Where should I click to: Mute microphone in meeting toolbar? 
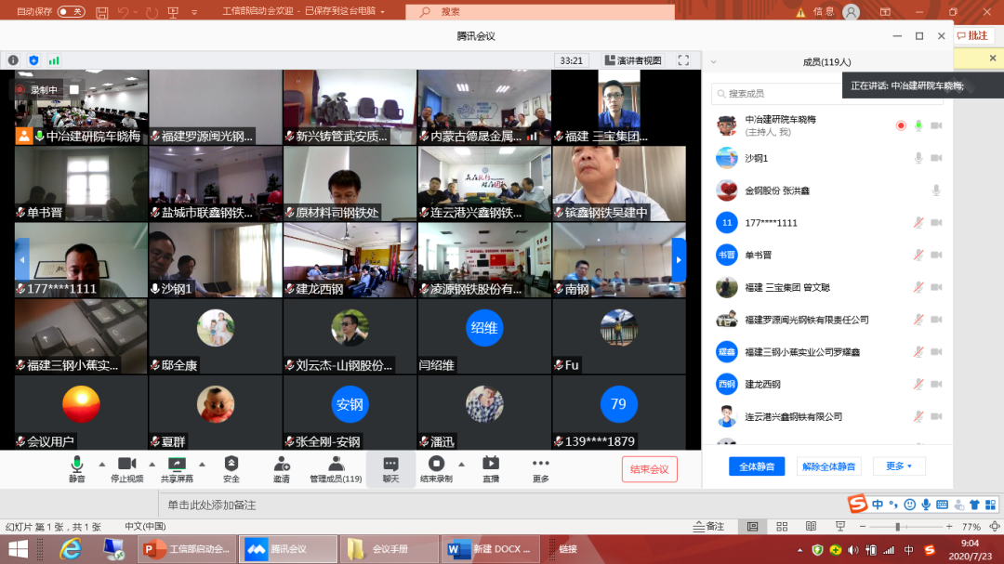(76, 469)
